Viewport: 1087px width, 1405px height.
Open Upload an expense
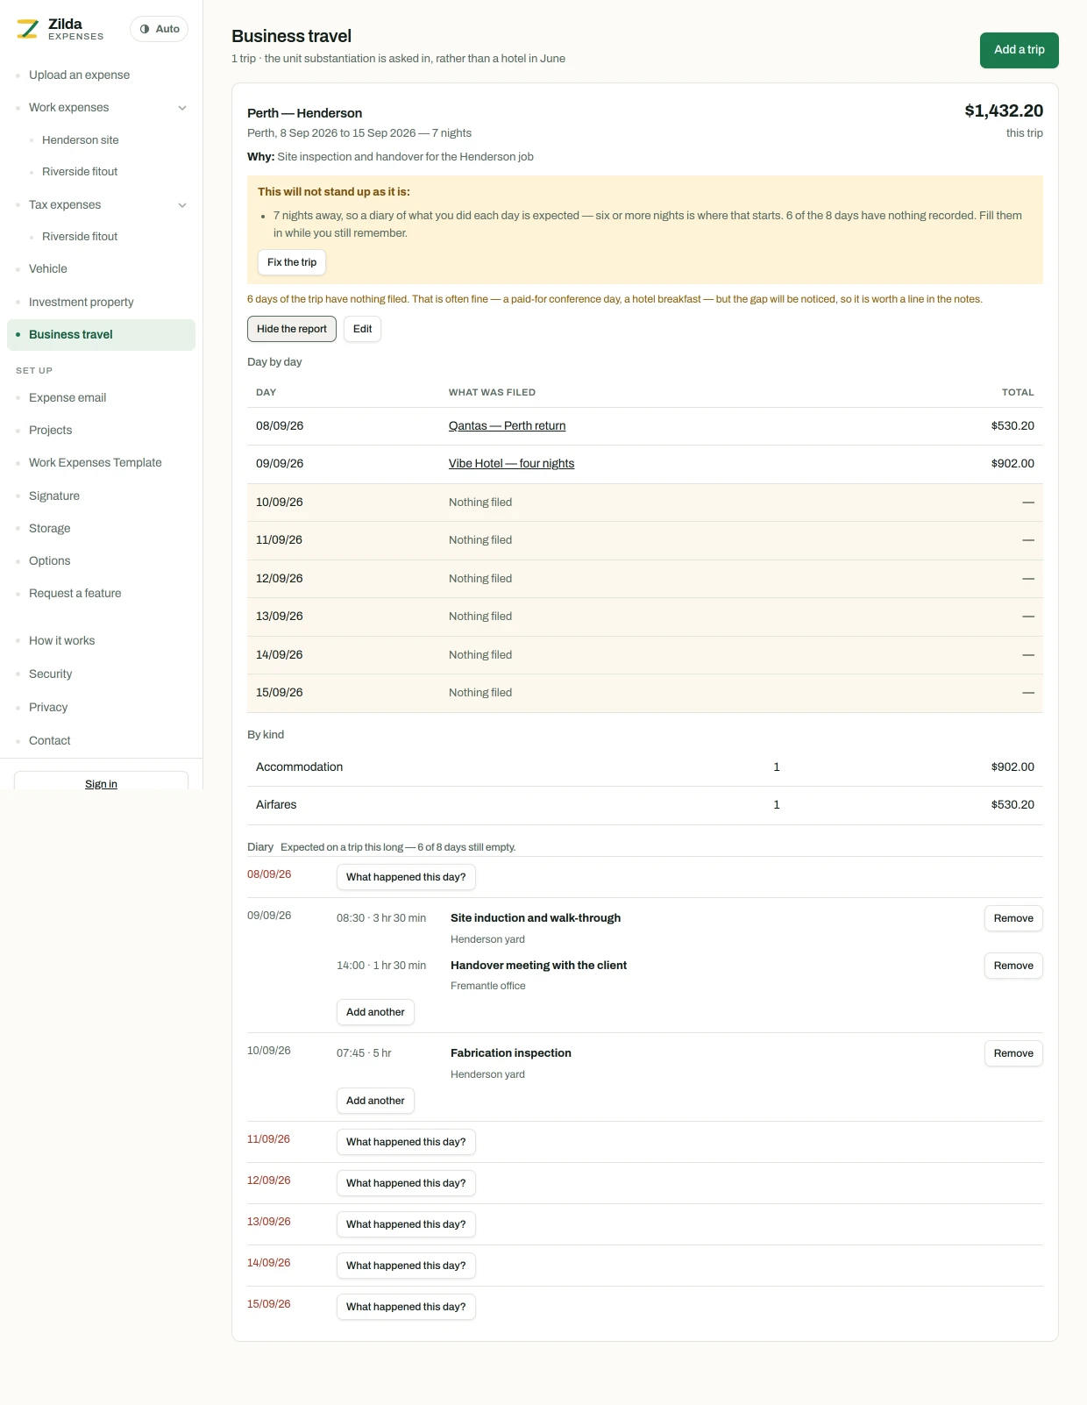[101, 75]
